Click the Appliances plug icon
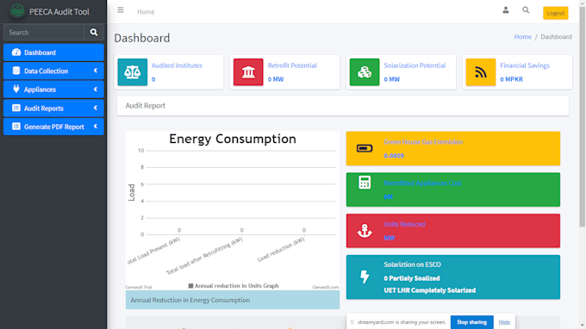This screenshot has height=329, width=586. click(x=16, y=89)
